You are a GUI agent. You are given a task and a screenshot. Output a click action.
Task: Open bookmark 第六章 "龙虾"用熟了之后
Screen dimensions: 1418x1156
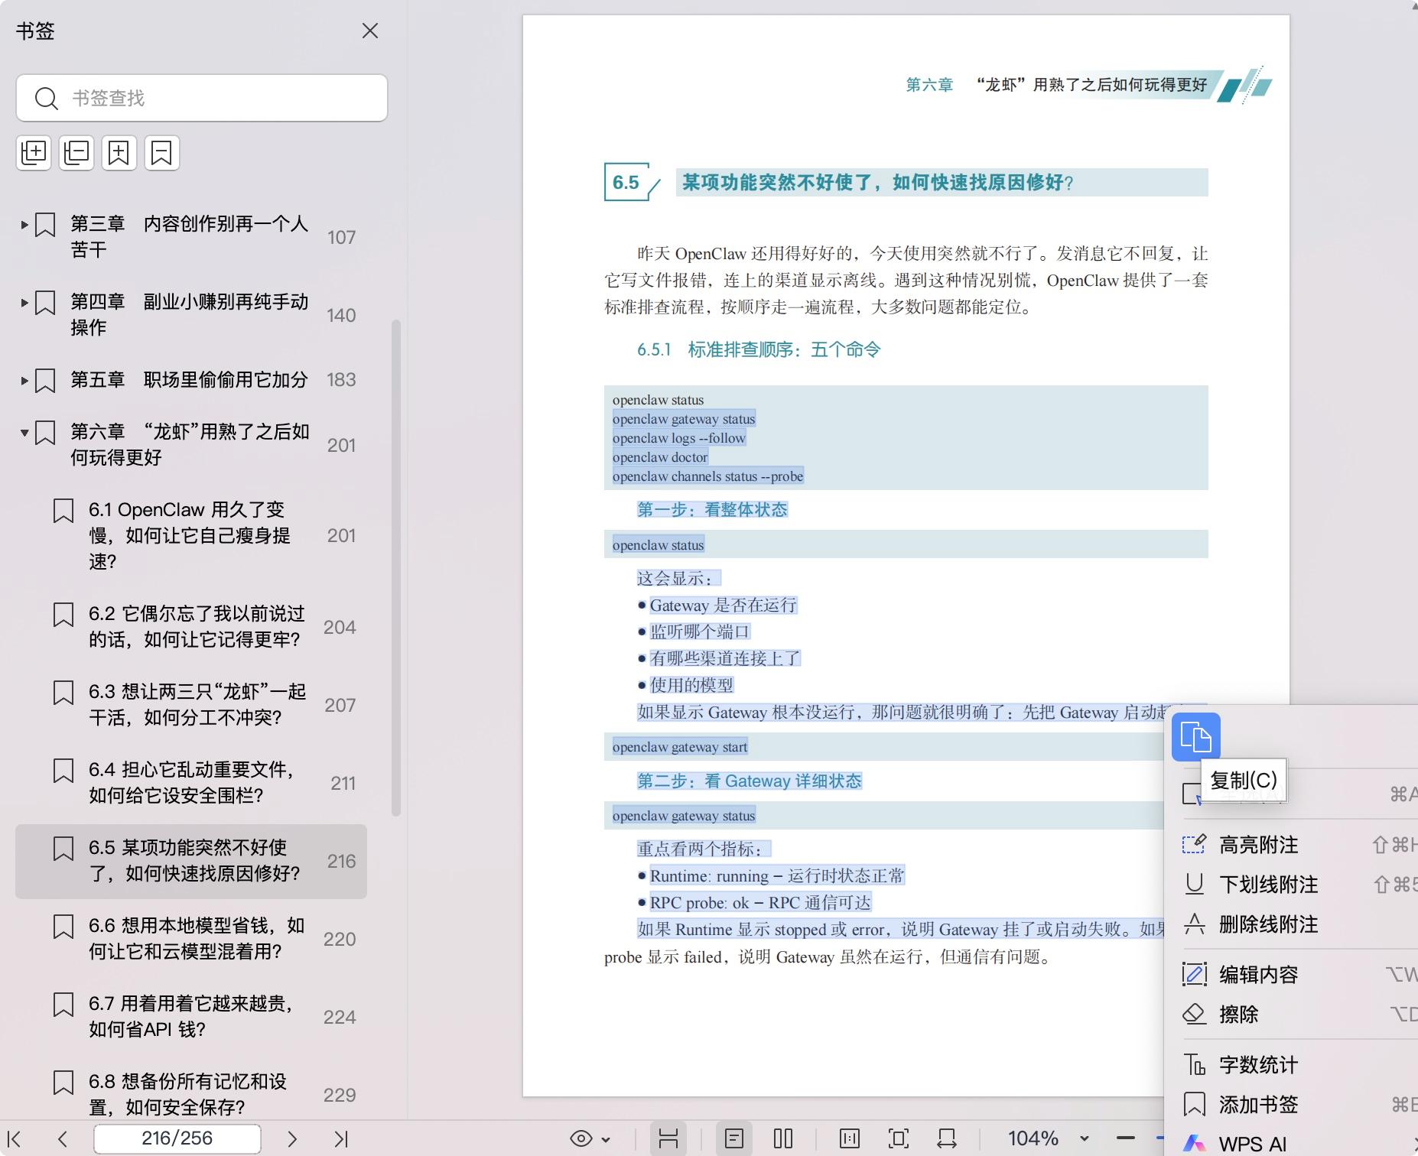coord(190,444)
